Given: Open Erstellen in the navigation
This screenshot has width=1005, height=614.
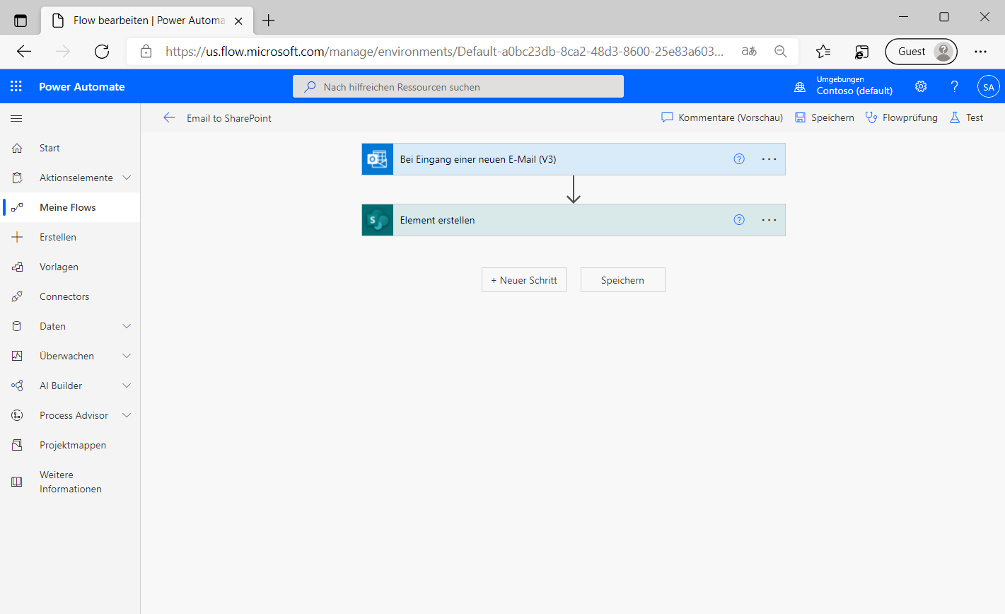Looking at the screenshot, I should (x=58, y=237).
